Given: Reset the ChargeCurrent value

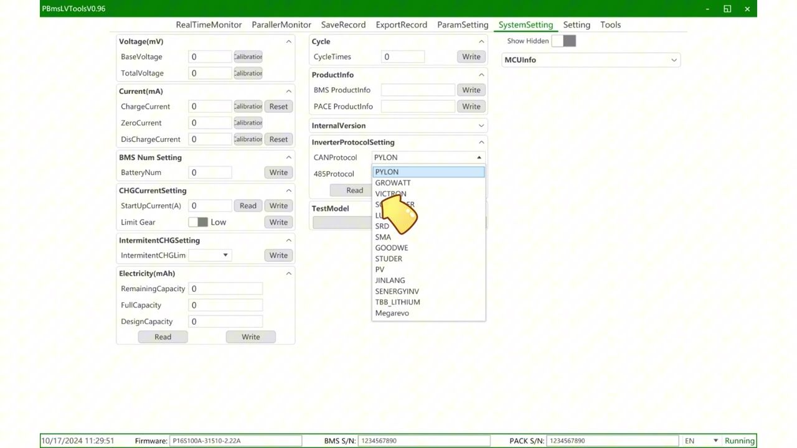Looking at the screenshot, I should coord(278,106).
